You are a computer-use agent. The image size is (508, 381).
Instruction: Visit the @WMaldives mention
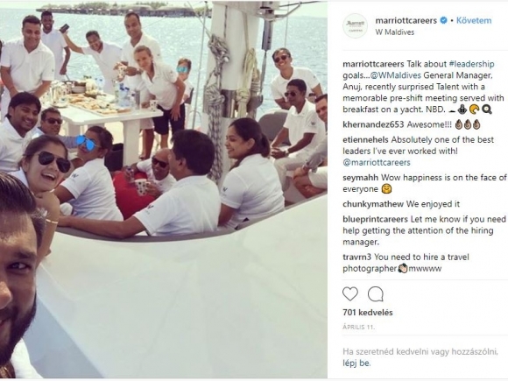point(395,75)
